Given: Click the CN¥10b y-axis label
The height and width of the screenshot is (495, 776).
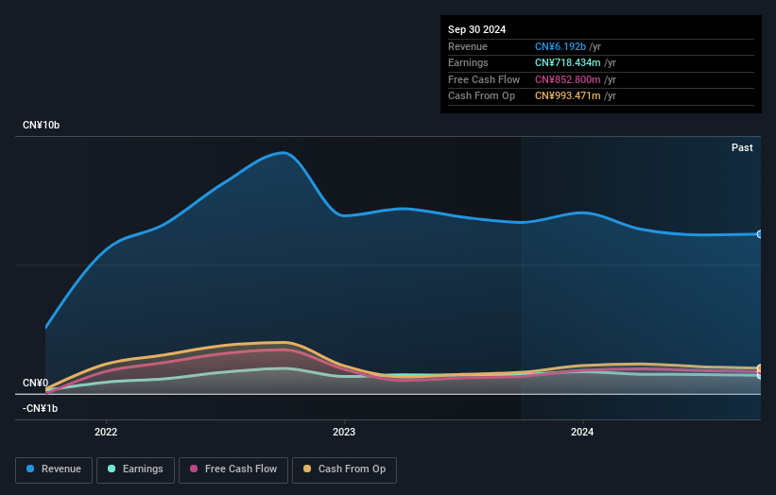Looking at the screenshot, I should [41, 126].
